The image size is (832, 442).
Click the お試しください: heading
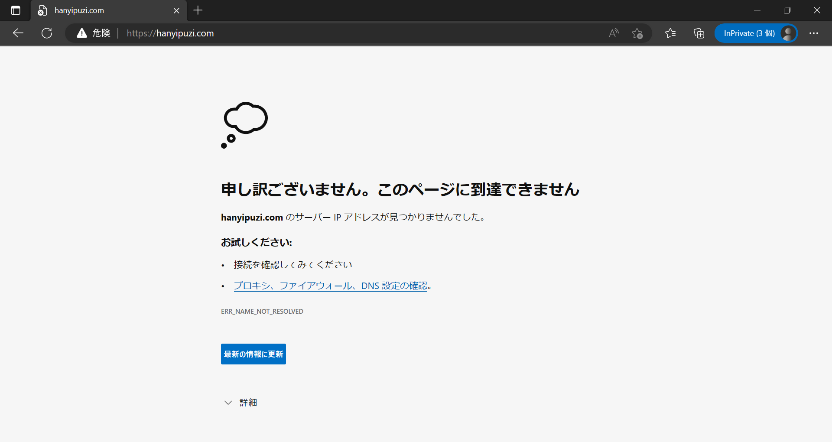point(257,243)
